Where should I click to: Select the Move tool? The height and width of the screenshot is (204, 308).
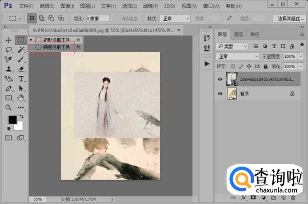[8, 40]
